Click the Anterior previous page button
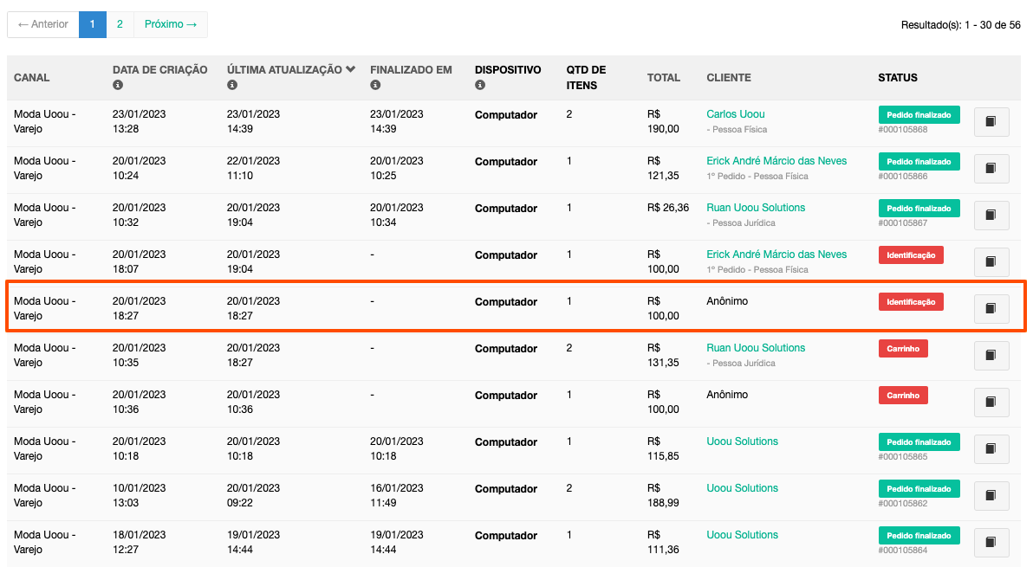Viewport: 1033px width, 567px height. [x=42, y=24]
